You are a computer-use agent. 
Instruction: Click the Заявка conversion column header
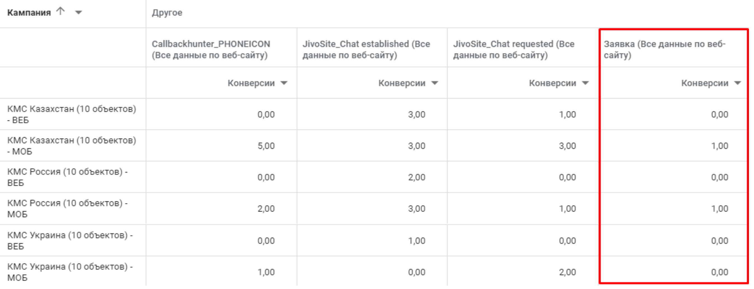click(x=665, y=49)
